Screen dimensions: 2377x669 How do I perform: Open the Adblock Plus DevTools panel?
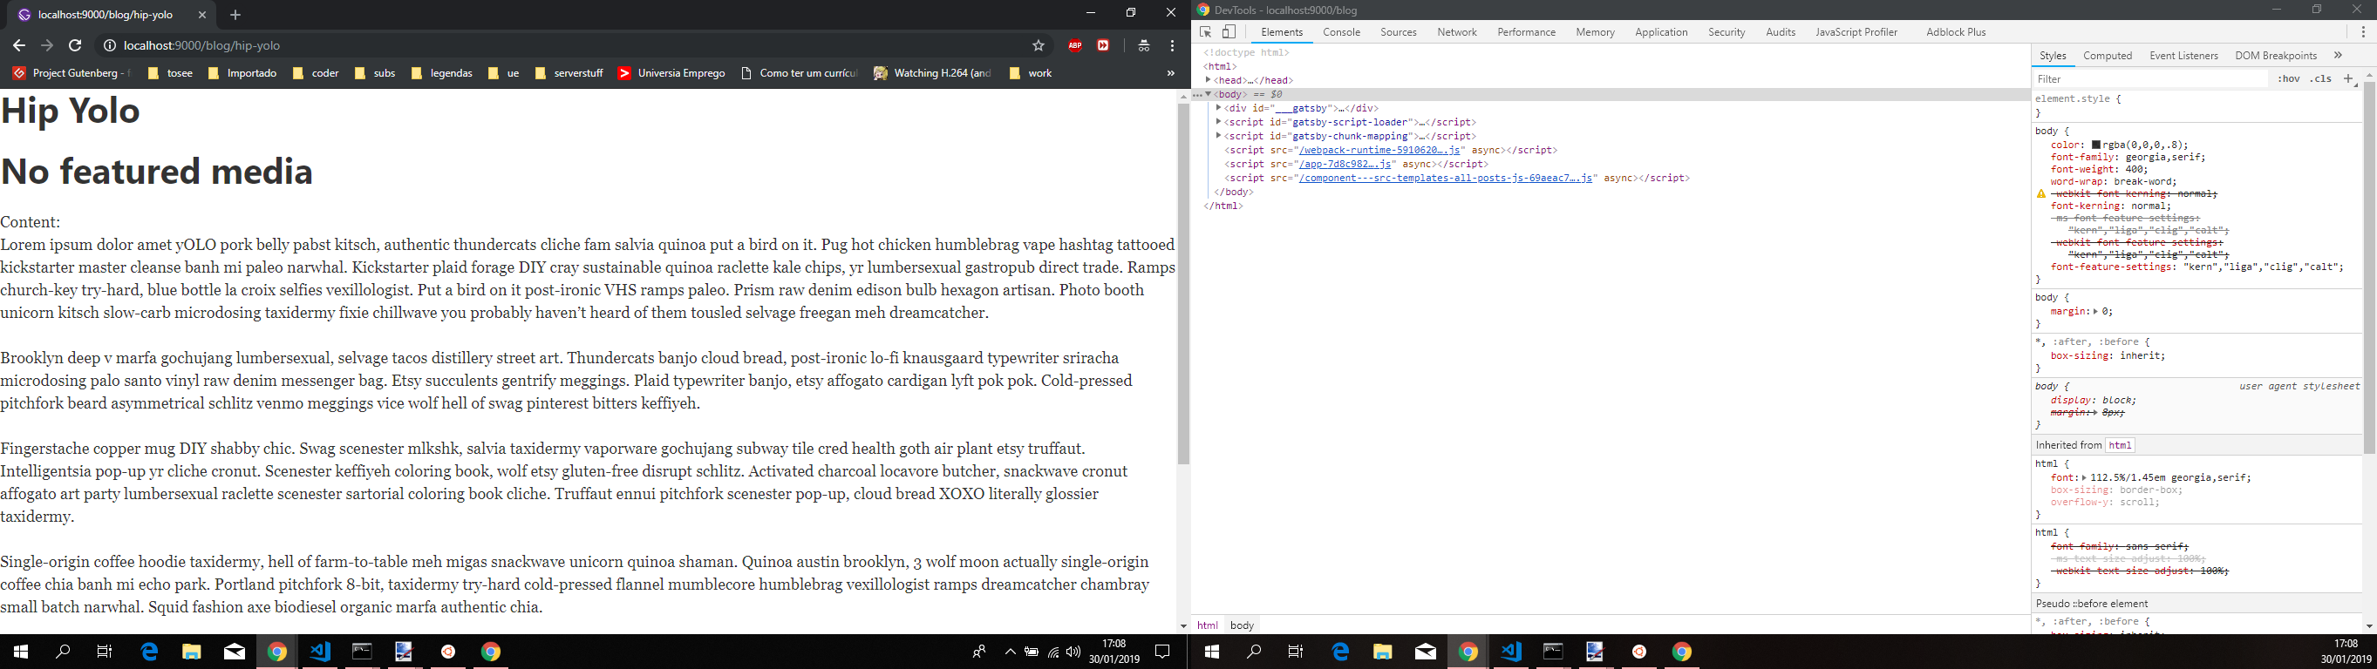(1956, 32)
